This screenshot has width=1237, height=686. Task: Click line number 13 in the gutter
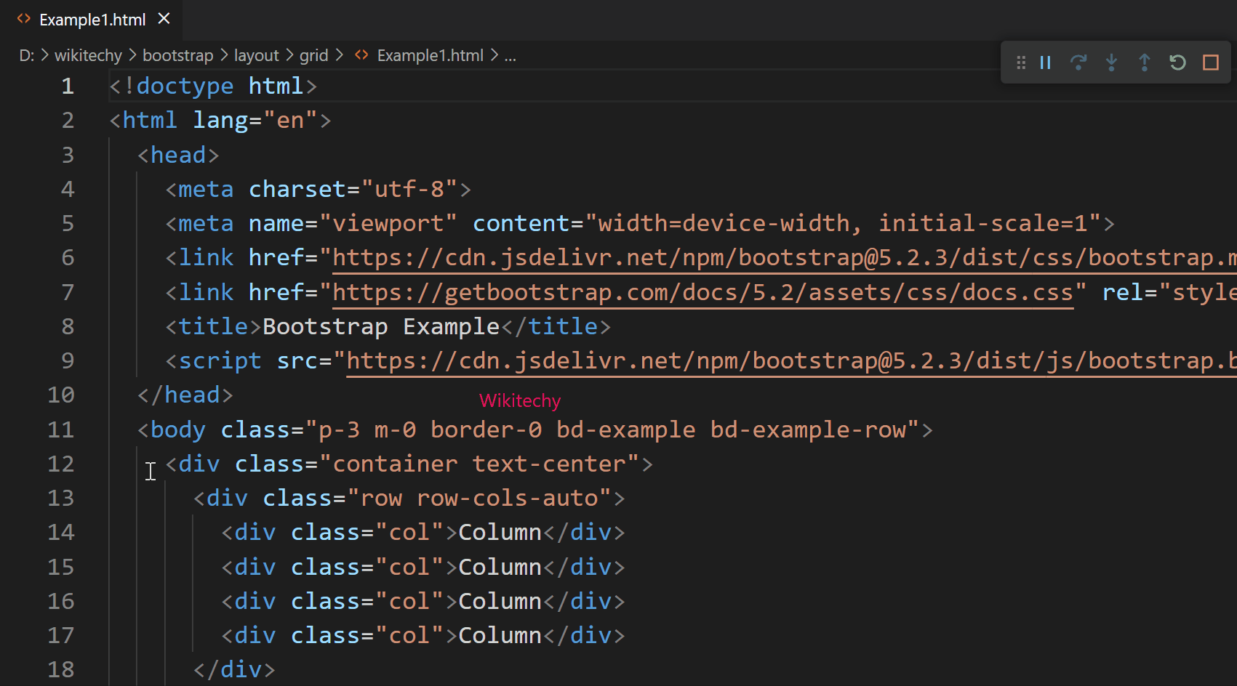61,499
